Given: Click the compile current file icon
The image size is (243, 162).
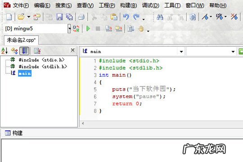Looking at the screenshot, I should [108, 29].
